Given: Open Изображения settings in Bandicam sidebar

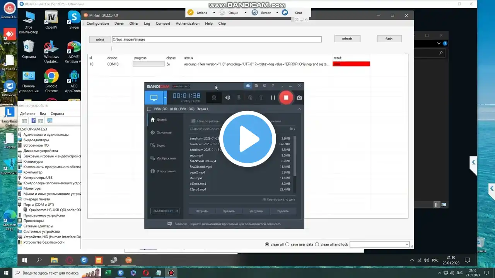Looking at the screenshot, I should click(x=163, y=158).
